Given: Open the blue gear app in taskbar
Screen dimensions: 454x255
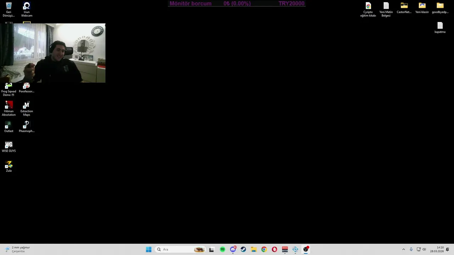Looking at the screenshot, I should pyautogui.click(x=295, y=249).
